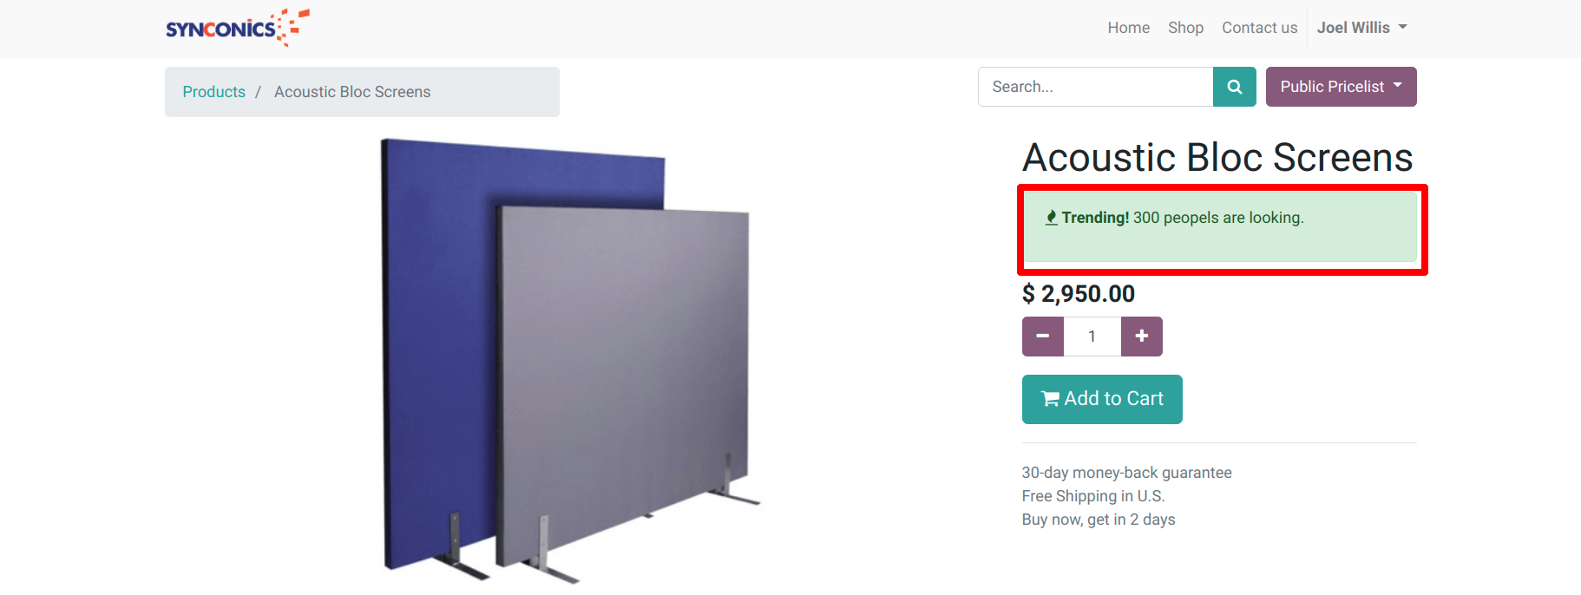Click the trending flame icon

tap(1051, 218)
